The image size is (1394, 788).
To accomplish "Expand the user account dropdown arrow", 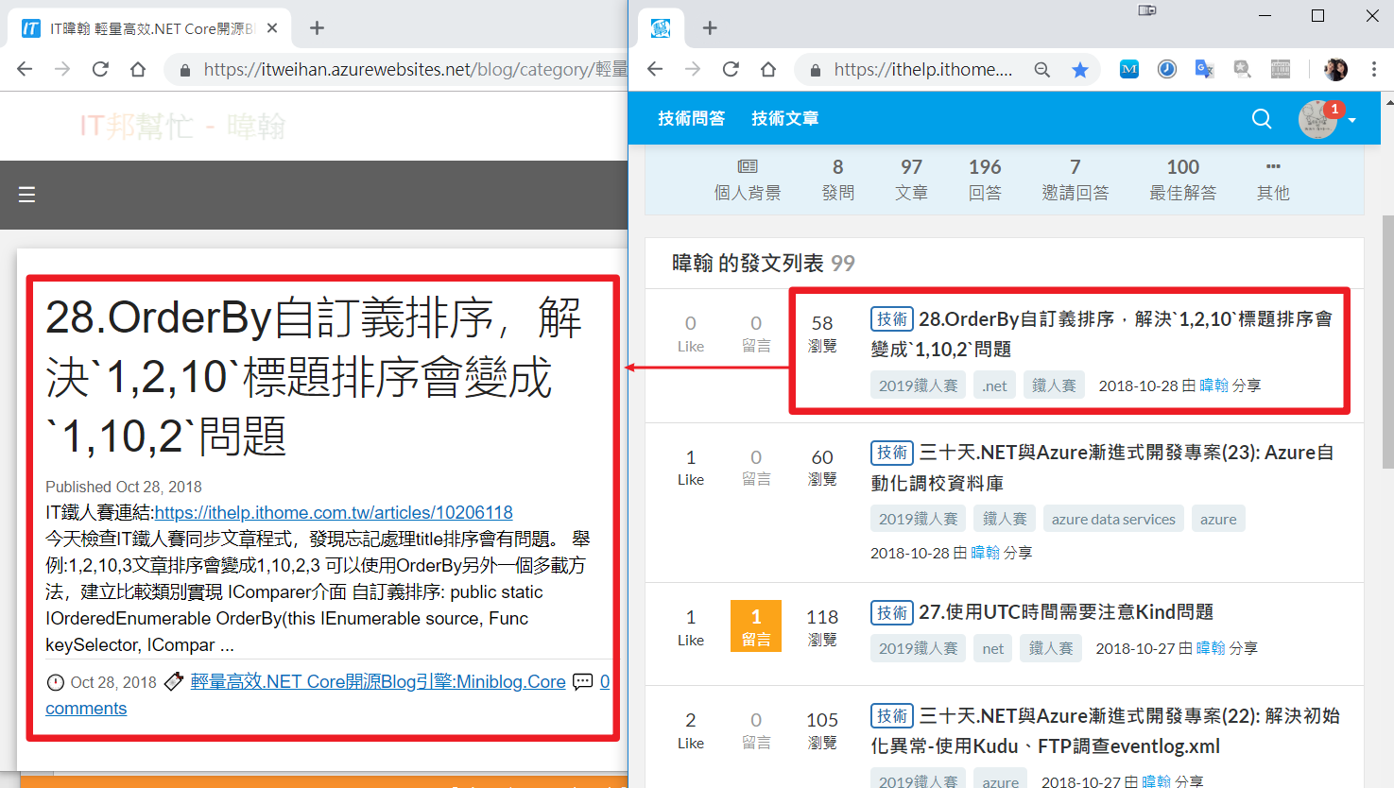I will pyautogui.click(x=1352, y=120).
